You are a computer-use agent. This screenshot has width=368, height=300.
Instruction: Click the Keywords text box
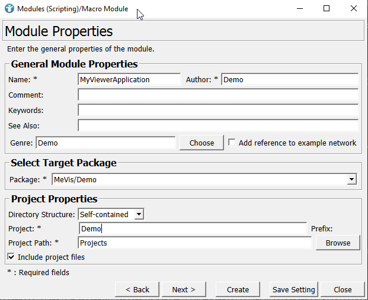[x=217, y=110]
